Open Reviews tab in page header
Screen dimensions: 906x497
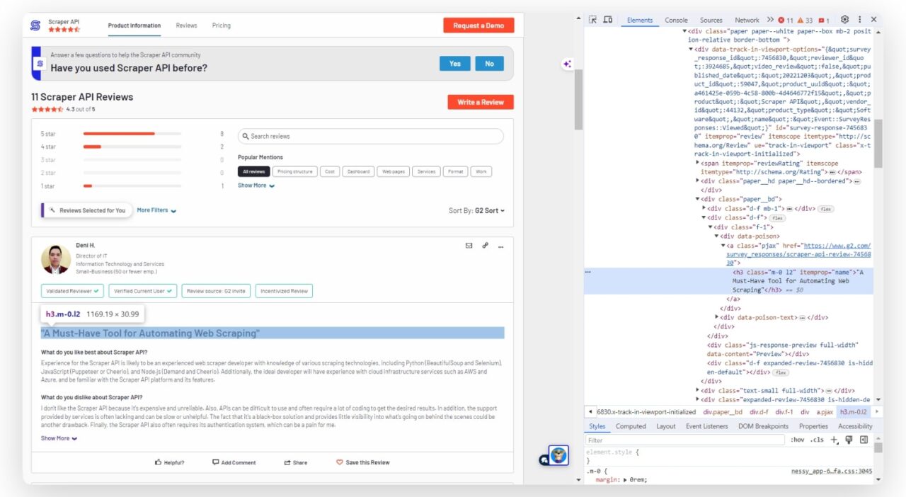tap(186, 25)
